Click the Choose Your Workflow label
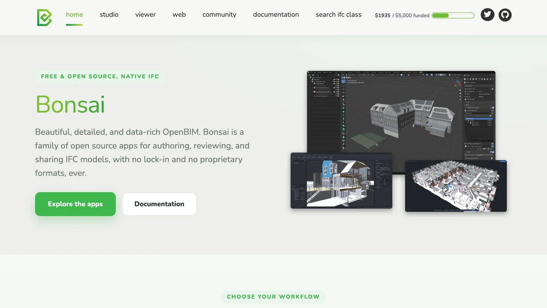This screenshot has width=547, height=308. pyautogui.click(x=273, y=297)
